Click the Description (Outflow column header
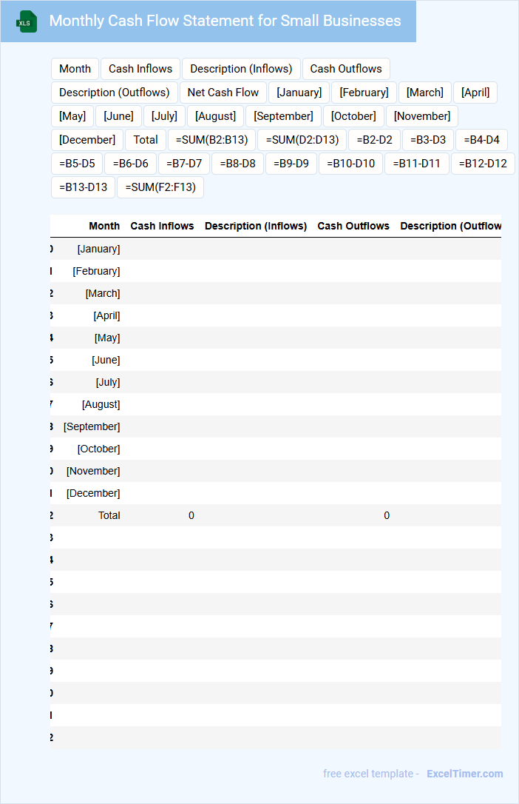 click(x=450, y=226)
